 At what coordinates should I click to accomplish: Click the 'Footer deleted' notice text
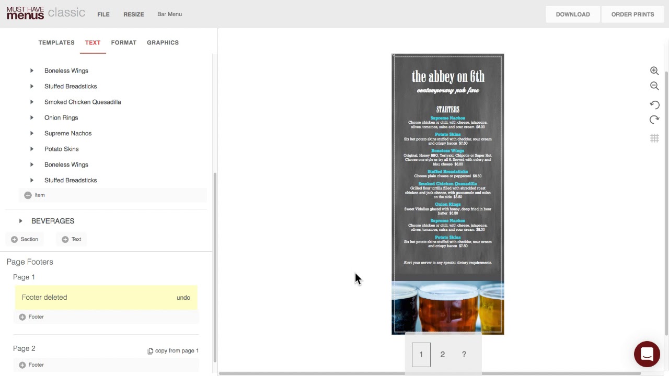click(x=44, y=298)
